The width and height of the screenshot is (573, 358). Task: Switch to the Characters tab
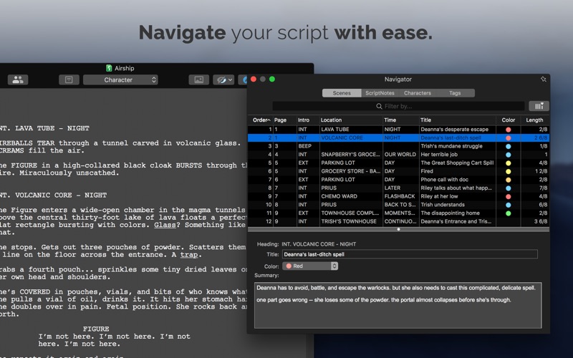(418, 93)
